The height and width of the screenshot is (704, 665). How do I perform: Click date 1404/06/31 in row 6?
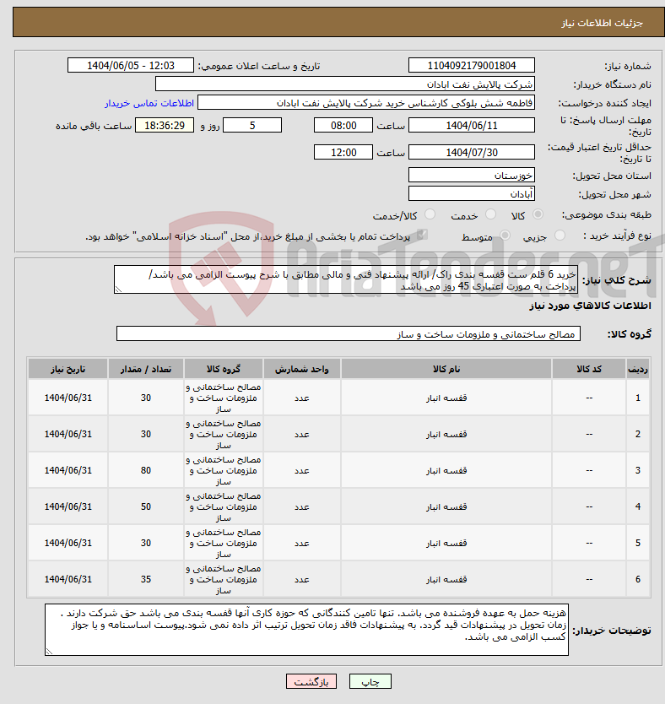[68, 580]
